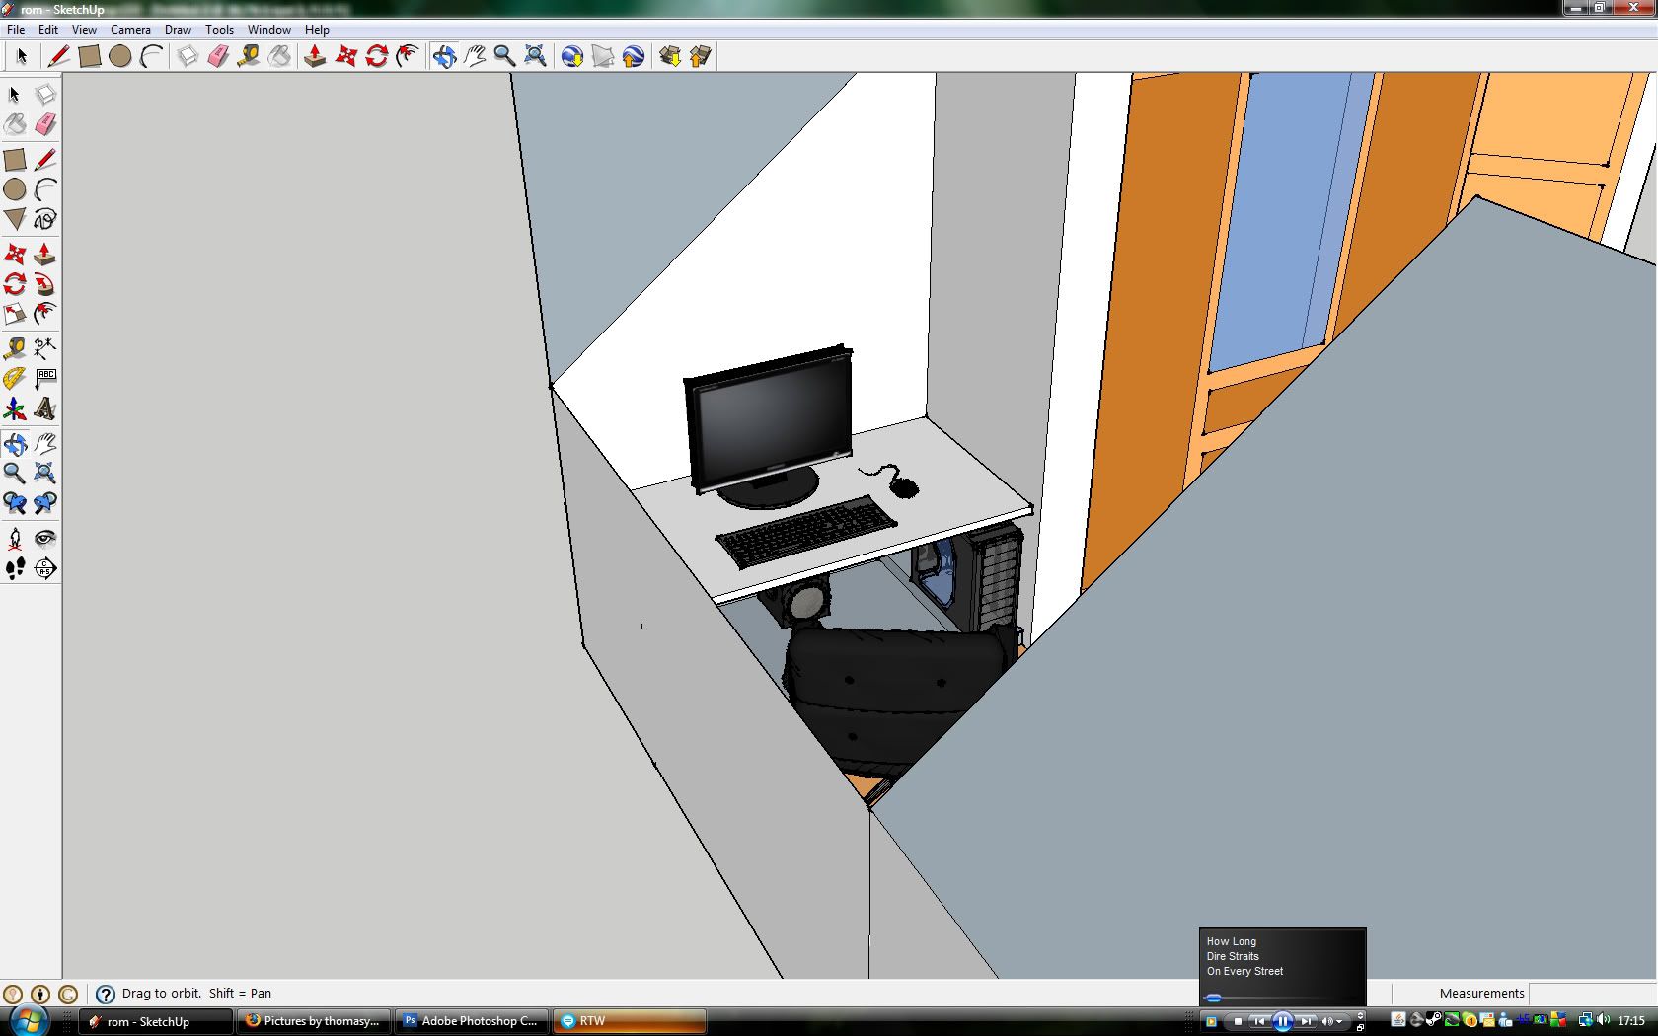The height and width of the screenshot is (1036, 1658).
Task: Select the Offset tool in the left toolbar
Action: [44, 315]
